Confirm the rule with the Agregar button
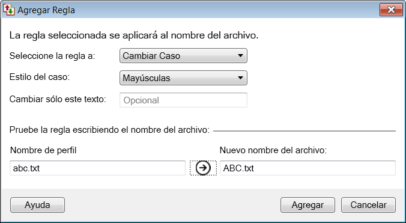406x223 pixels. [x=308, y=205]
